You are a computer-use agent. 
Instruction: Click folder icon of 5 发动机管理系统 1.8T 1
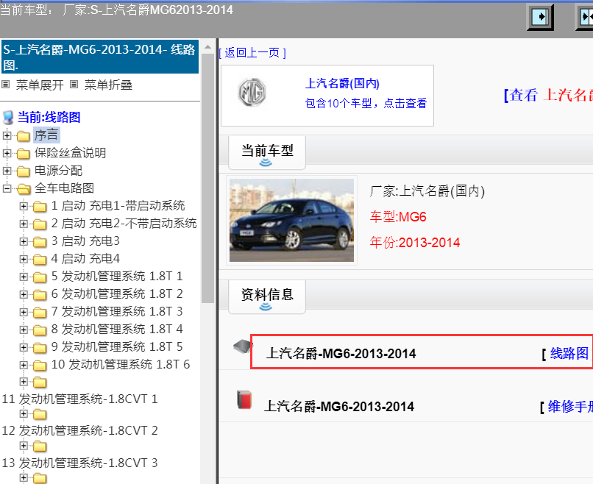[x=40, y=277]
